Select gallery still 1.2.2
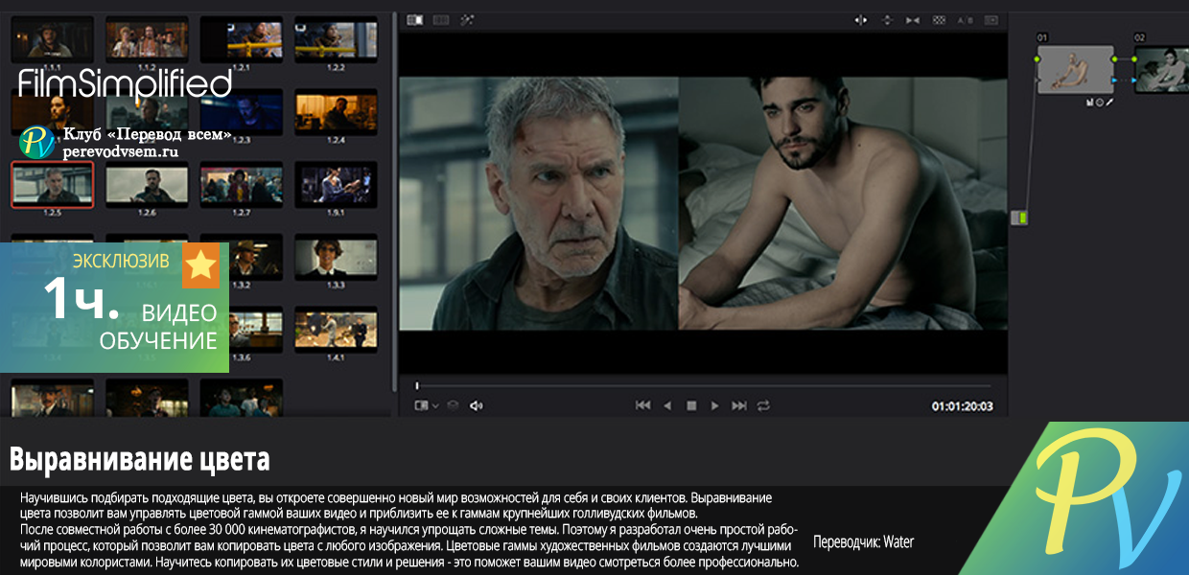1189x575 pixels. click(336, 39)
